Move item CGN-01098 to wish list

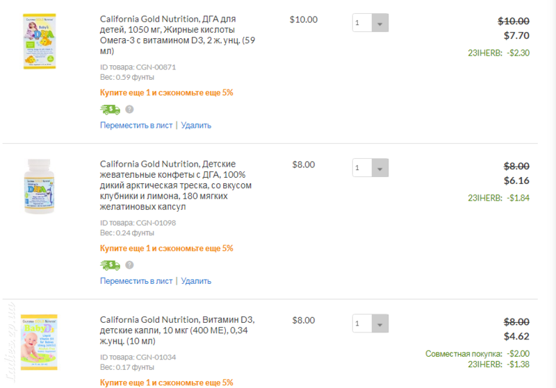pyautogui.click(x=136, y=281)
